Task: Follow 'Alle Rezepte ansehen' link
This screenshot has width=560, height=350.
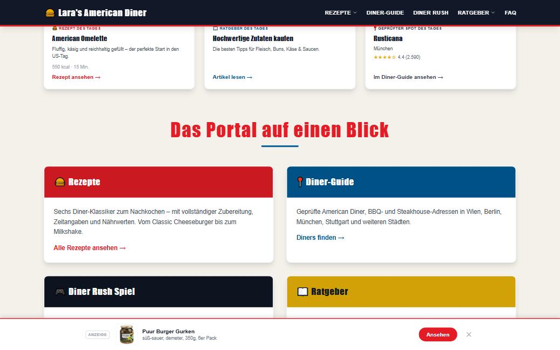Action: [90, 248]
